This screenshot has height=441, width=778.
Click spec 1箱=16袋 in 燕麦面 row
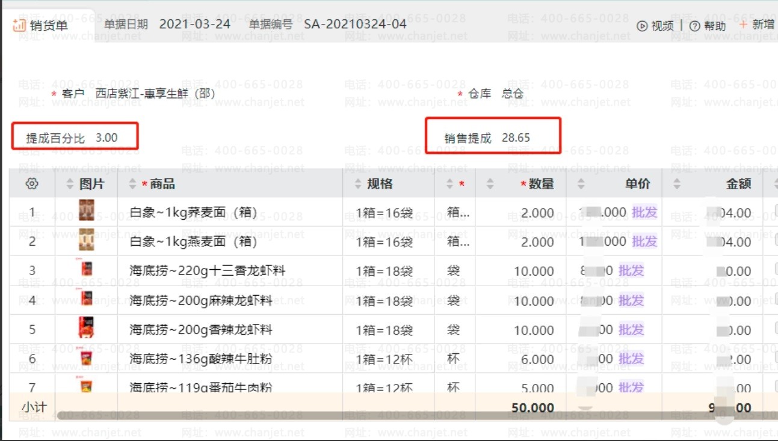(x=384, y=242)
